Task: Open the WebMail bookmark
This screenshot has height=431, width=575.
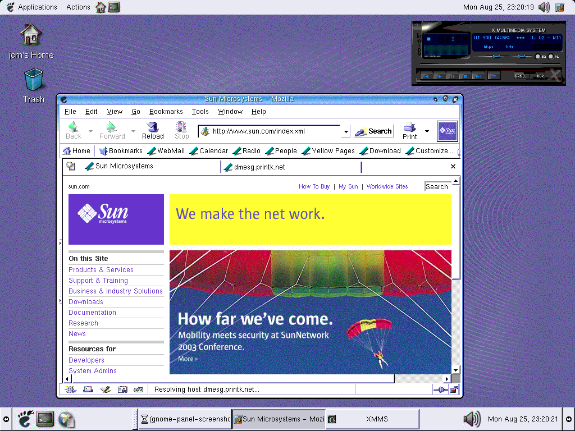Action: point(166,150)
